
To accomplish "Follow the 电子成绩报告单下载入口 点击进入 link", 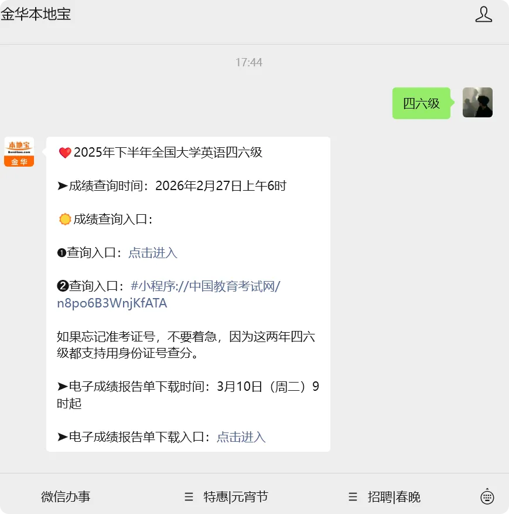I will (x=241, y=437).
